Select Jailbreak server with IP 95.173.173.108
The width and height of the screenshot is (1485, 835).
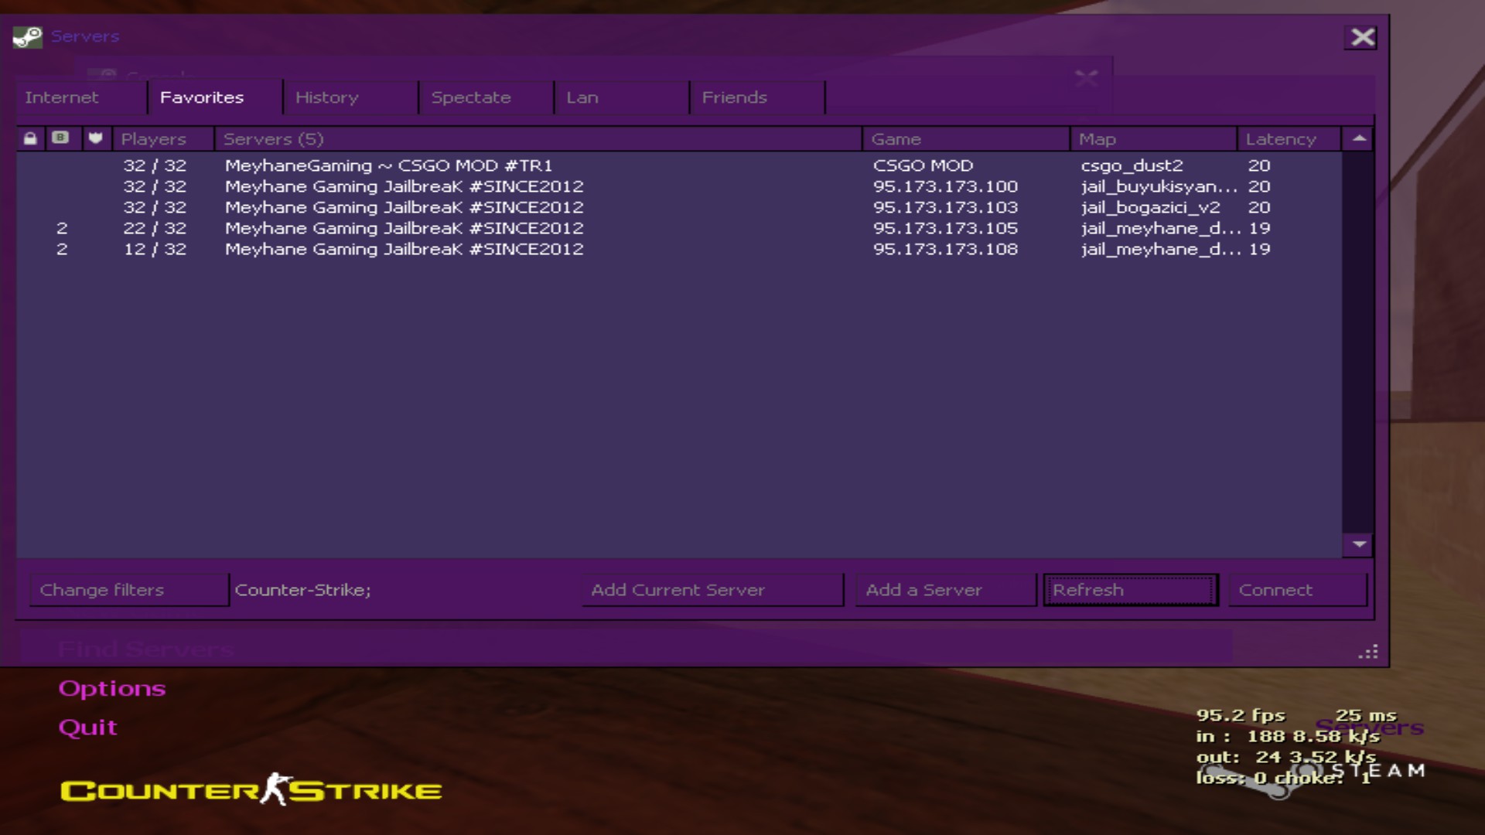[x=679, y=249]
